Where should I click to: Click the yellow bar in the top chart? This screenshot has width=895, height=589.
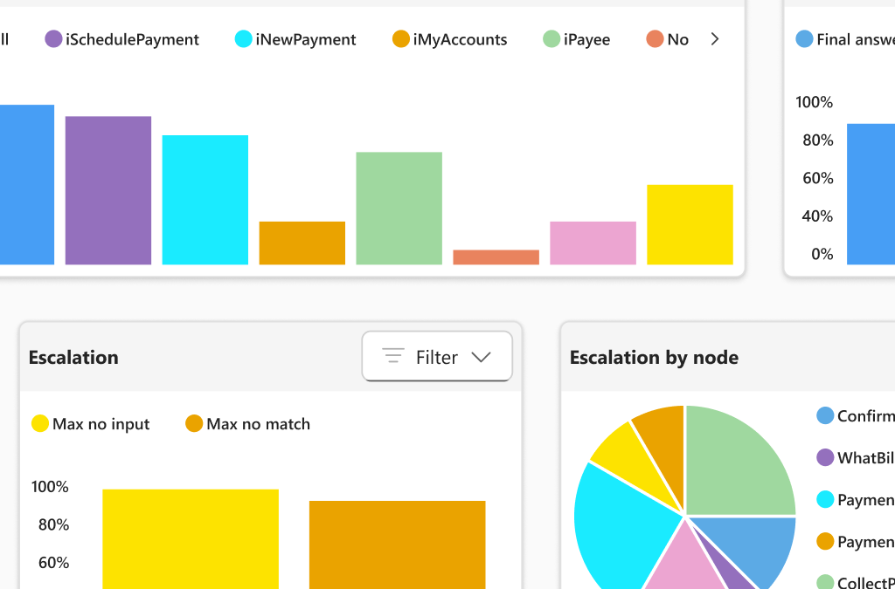[x=690, y=225]
